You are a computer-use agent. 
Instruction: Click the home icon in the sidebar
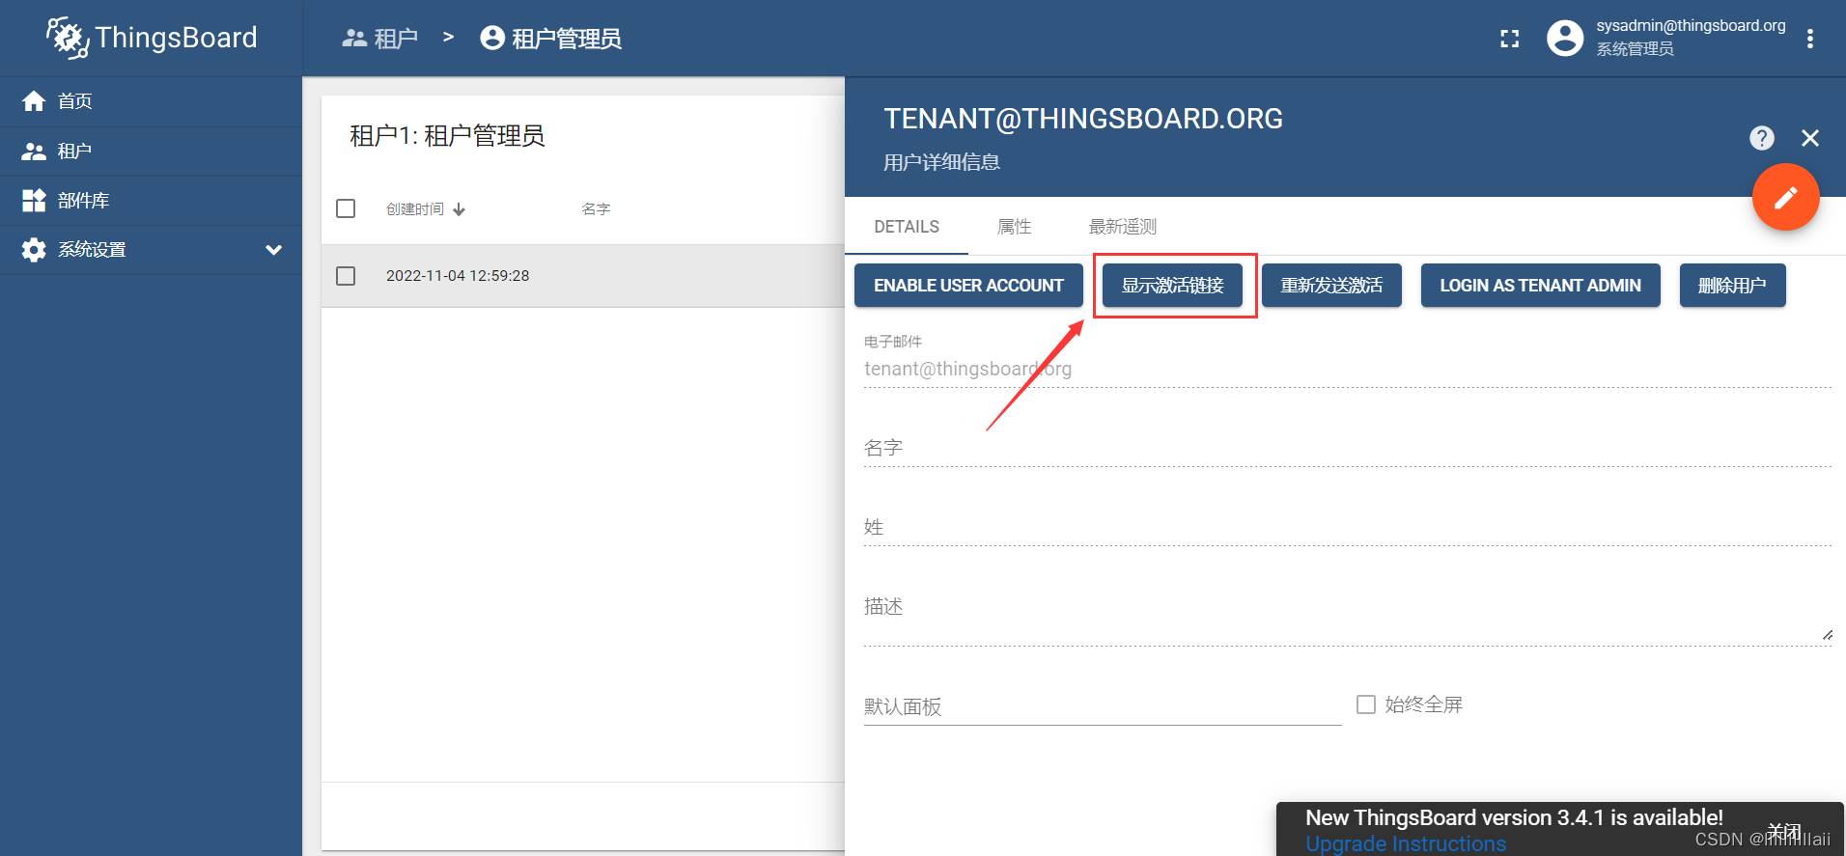[x=34, y=101]
